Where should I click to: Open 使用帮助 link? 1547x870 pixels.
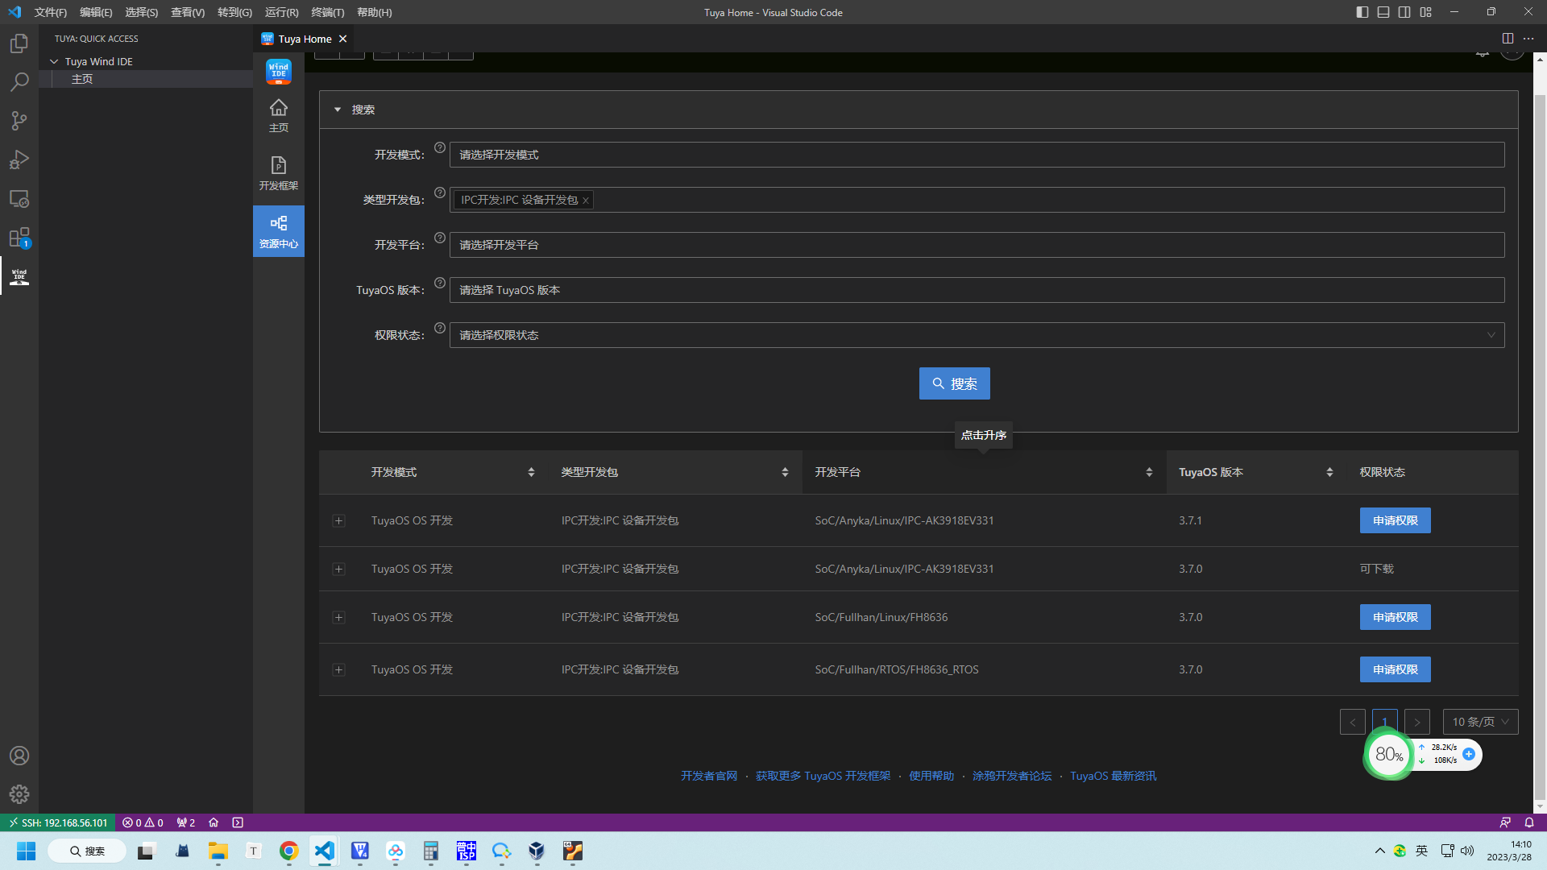(931, 776)
